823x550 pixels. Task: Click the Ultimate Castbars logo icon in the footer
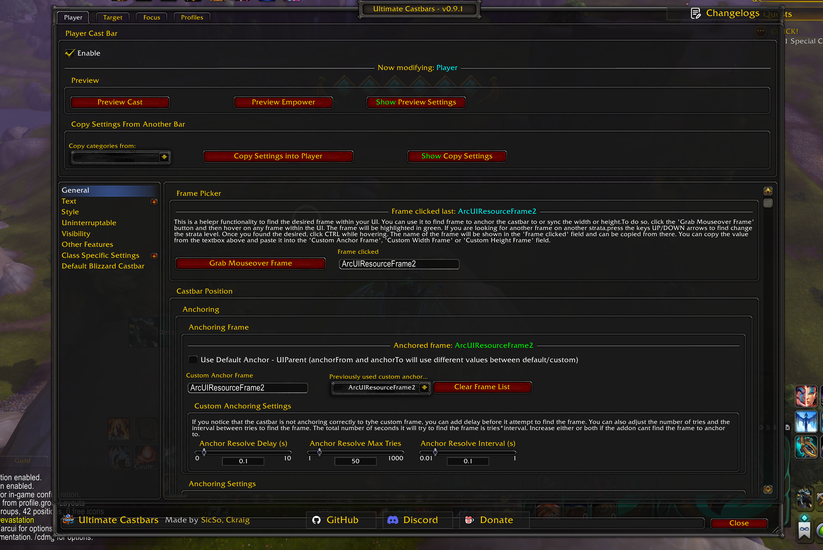pos(68,520)
